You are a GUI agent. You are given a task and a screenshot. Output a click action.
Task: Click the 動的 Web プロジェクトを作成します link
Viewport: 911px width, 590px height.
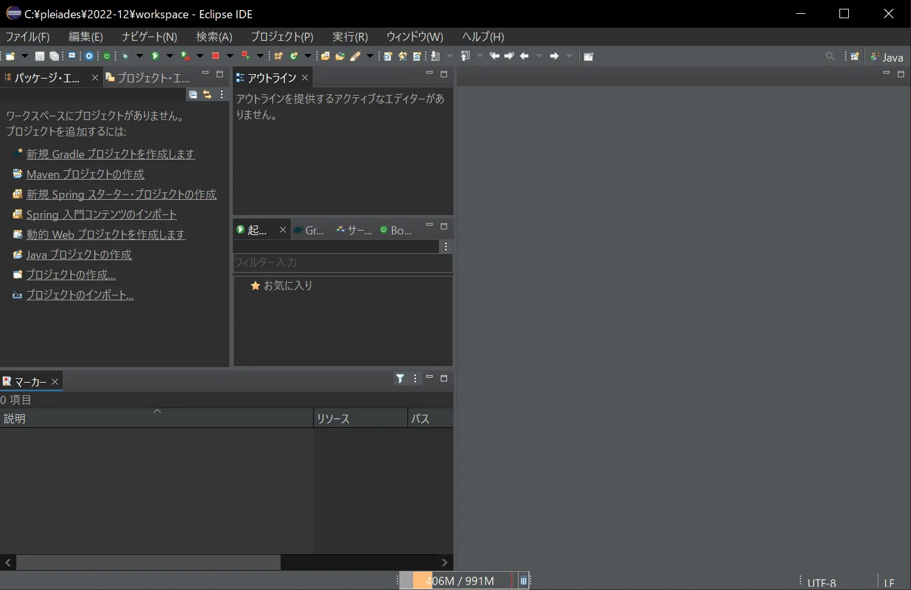(x=105, y=234)
